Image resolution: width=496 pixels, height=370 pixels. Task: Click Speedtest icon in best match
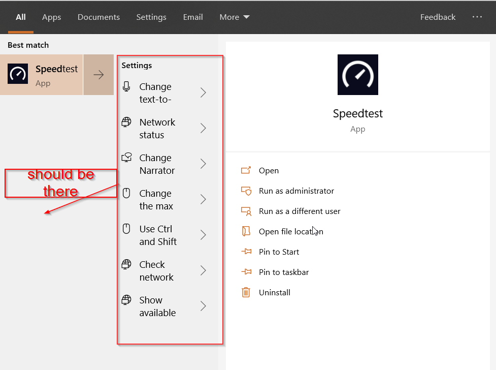pyautogui.click(x=18, y=74)
